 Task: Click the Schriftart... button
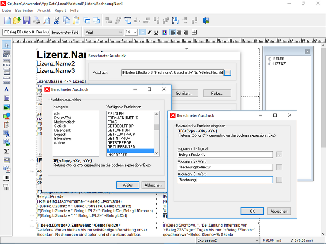[184, 94]
